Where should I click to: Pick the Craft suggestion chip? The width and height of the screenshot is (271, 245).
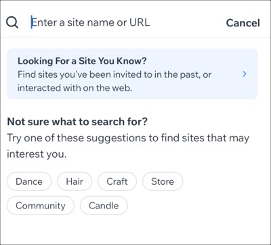point(117,181)
